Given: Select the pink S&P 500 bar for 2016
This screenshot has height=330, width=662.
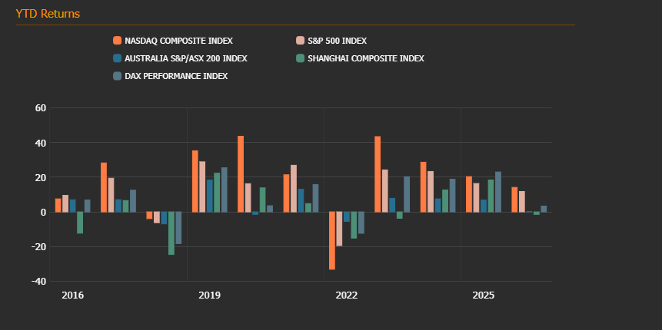Looking at the screenshot, I should (x=65, y=203).
